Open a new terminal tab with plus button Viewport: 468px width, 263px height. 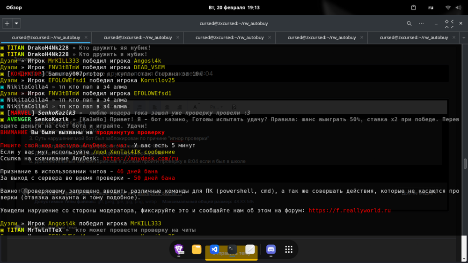click(7, 23)
